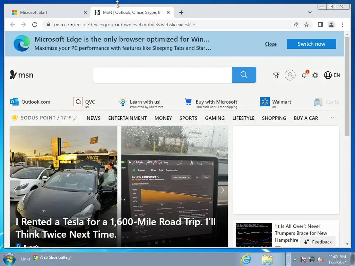Image resolution: width=355 pixels, height=266 pixels.
Task: Open the LIFESTYLE section
Action: point(243,118)
